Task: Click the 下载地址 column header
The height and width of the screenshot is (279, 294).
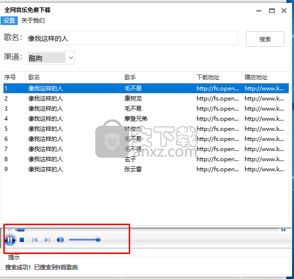Action: tap(217, 77)
